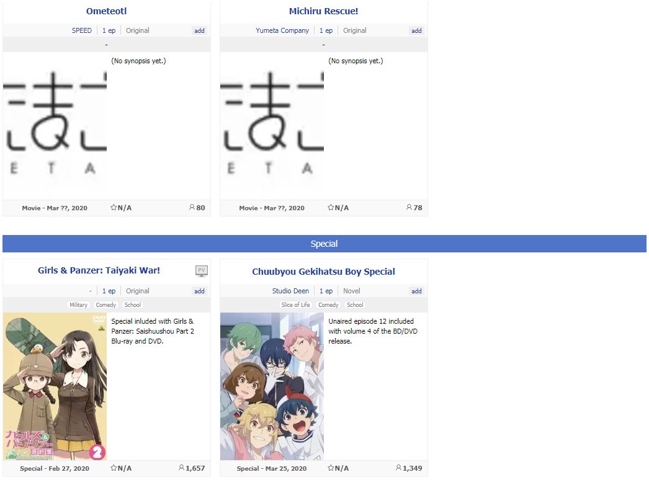Click the SPEED studio link
The image size is (649, 493).
pyautogui.click(x=81, y=30)
